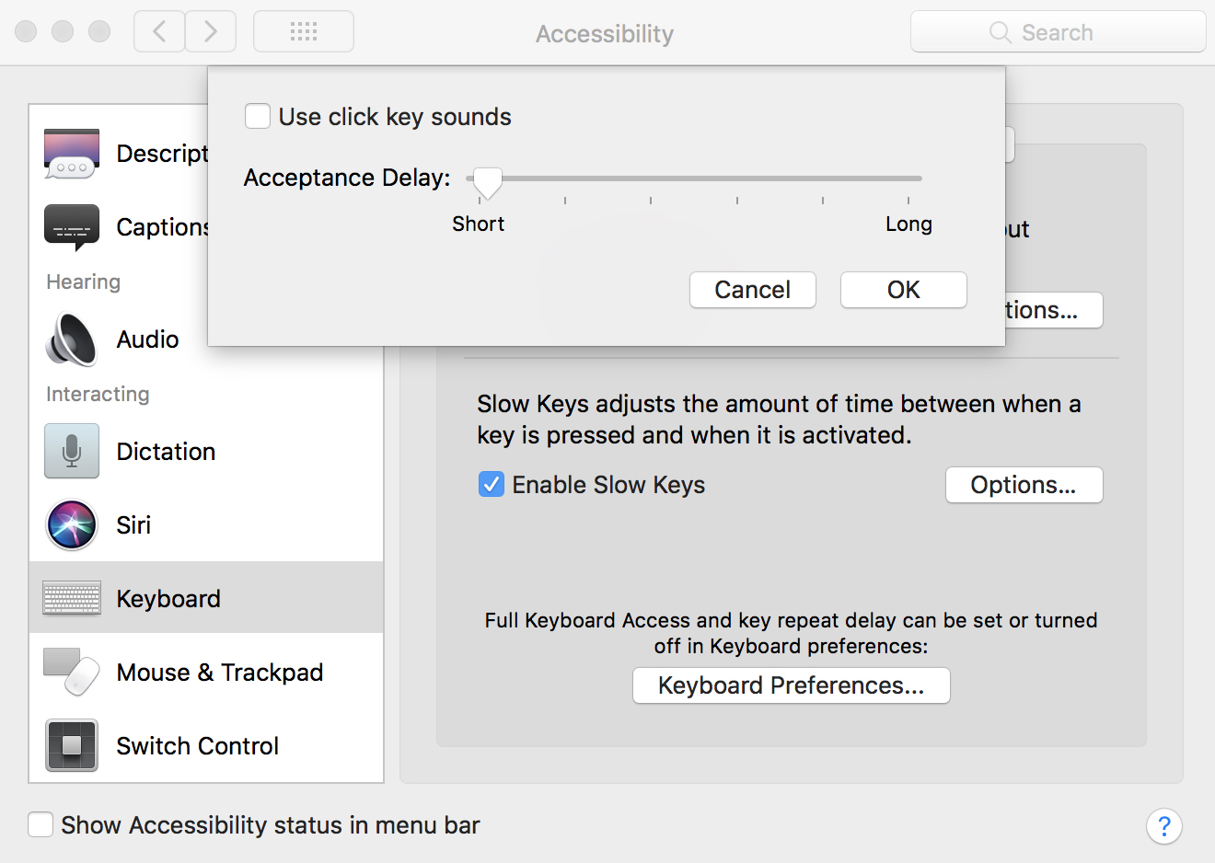Show all preferences grid button
This screenshot has height=863, width=1215.
[x=304, y=32]
